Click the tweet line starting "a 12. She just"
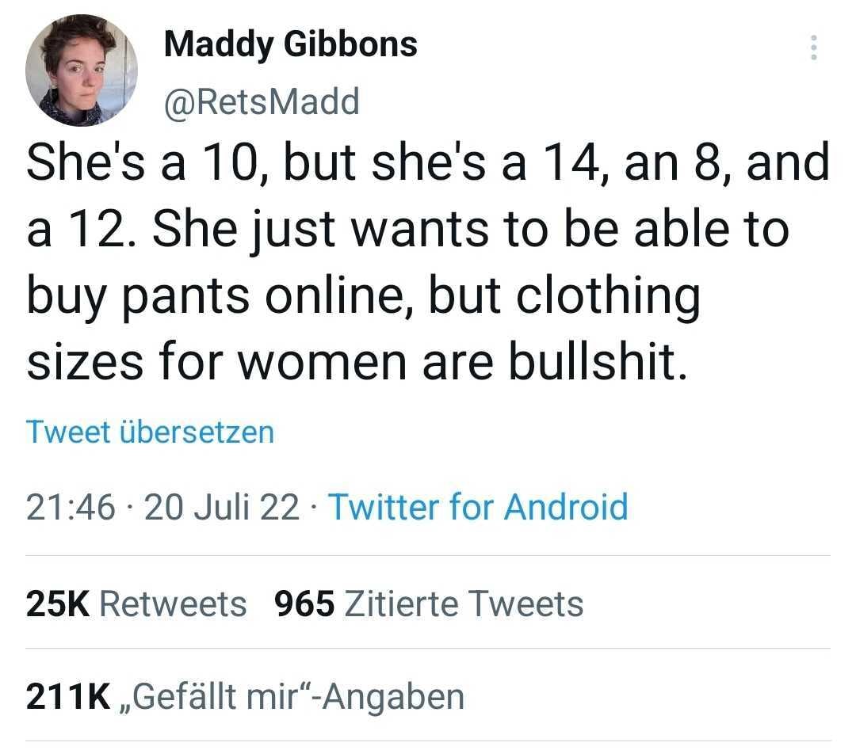856x754 pixels. (x=407, y=229)
